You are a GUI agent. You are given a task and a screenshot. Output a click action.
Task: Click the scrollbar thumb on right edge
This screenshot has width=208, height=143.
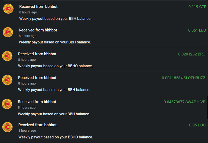pos(208,108)
